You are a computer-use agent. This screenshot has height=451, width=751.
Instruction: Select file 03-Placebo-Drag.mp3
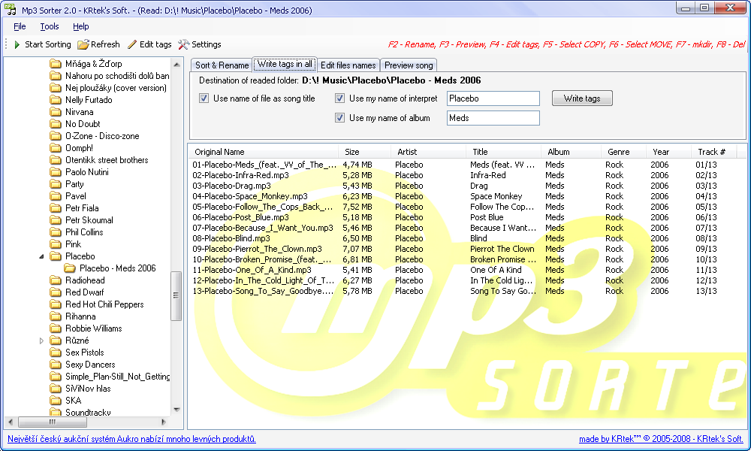click(x=232, y=186)
